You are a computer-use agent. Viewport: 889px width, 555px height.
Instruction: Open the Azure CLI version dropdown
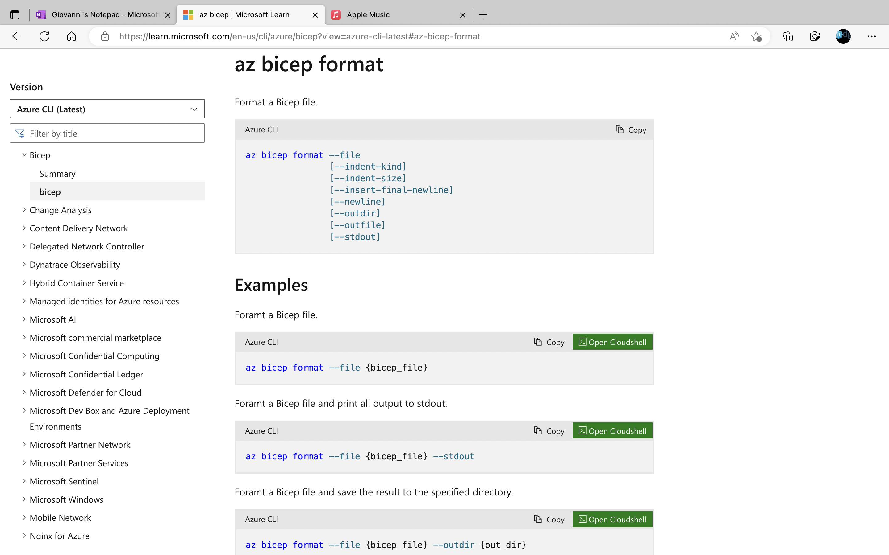pyautogui.click(x=107, y=109)
